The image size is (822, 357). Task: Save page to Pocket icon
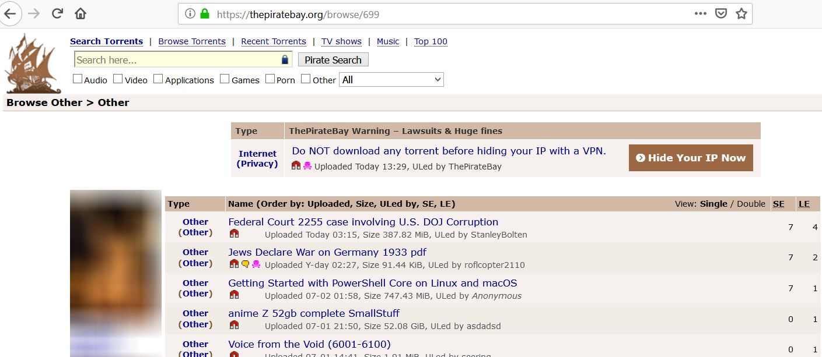(721, 13)
